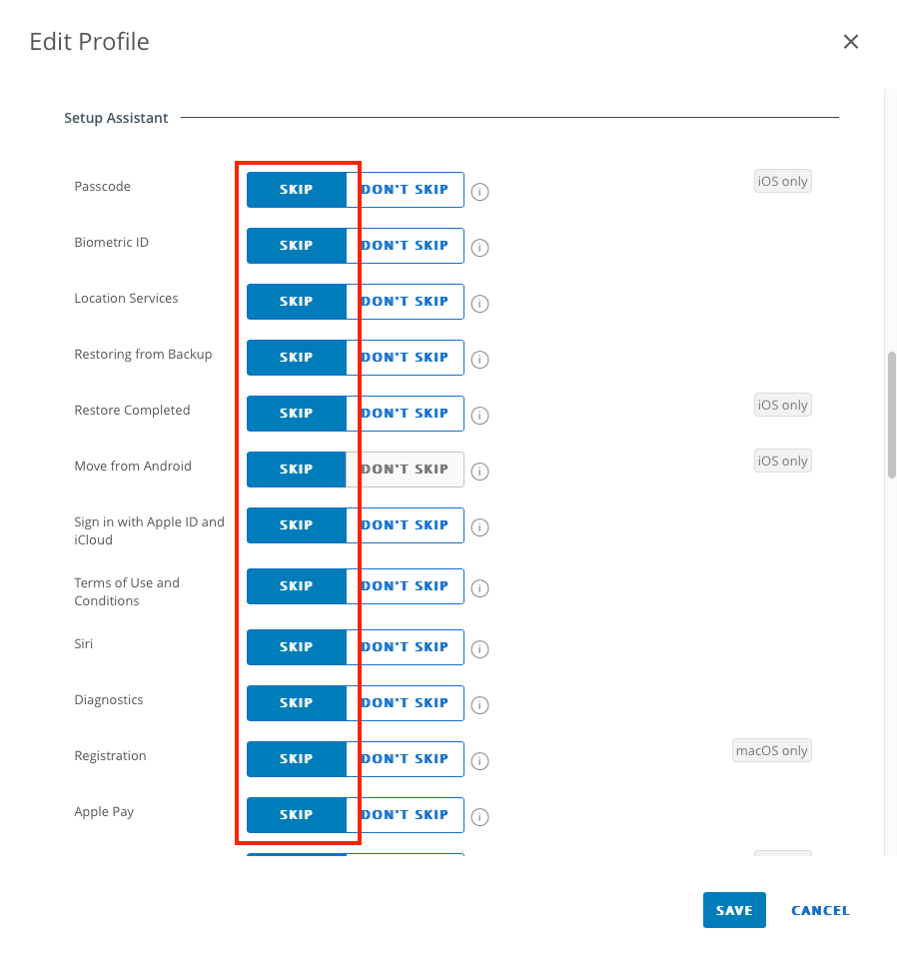The height and width of the screenshot is (959, 897).
Task: Set Registration to Don't Skip
Action: (405, 759)
